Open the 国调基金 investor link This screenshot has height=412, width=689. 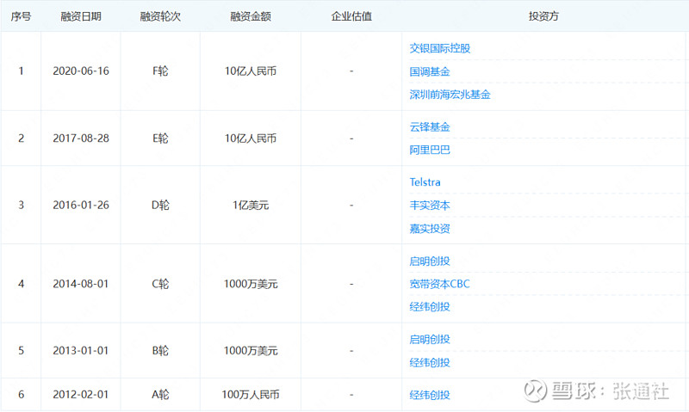click(430, 71)
